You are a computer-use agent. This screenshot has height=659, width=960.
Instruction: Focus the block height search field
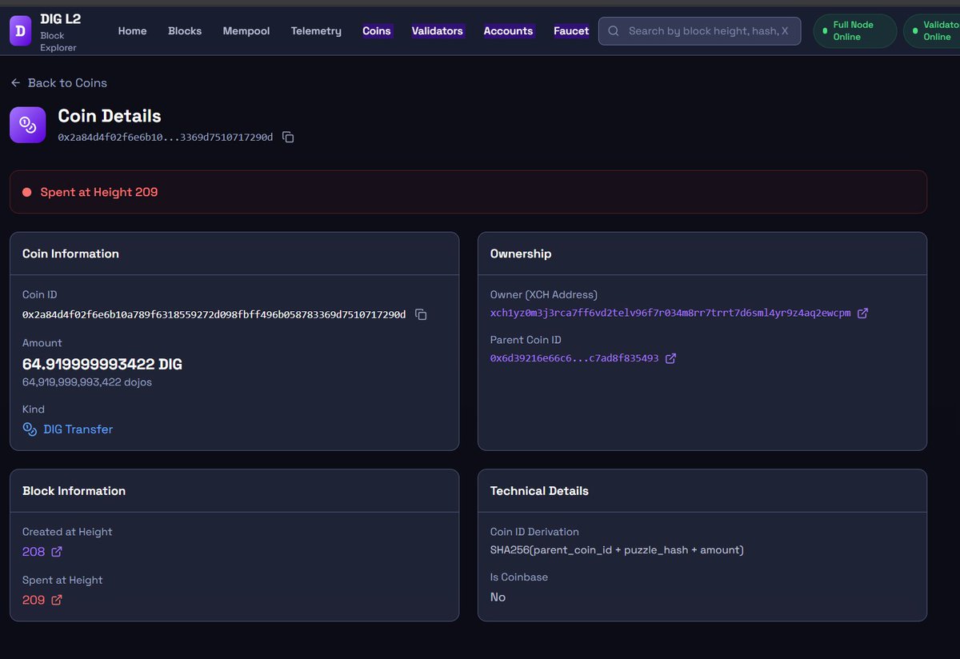699,31
